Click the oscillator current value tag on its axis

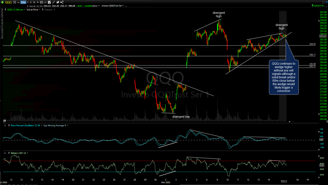pos(321,140)
